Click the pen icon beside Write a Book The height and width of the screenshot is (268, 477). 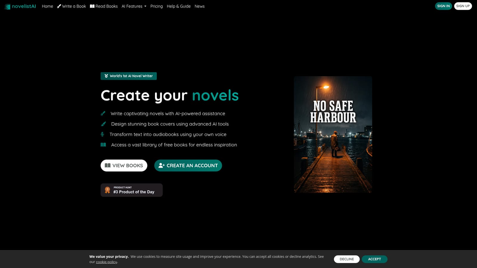(59, 6)
